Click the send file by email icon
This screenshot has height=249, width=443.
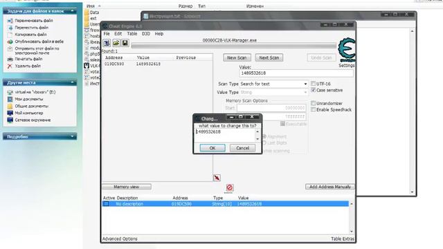click(x=10, y=49)
